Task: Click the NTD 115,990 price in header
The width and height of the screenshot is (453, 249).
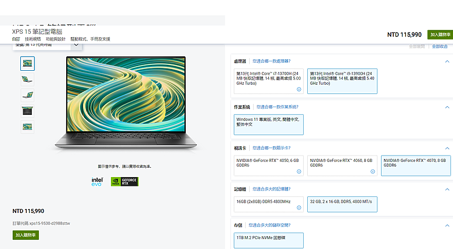Action: pyautogui.click(x=404, y=35)
